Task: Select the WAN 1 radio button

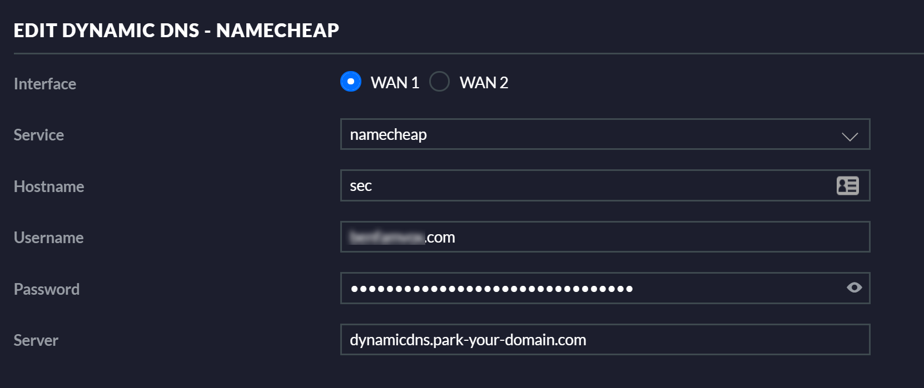Action: coord(351,82)
